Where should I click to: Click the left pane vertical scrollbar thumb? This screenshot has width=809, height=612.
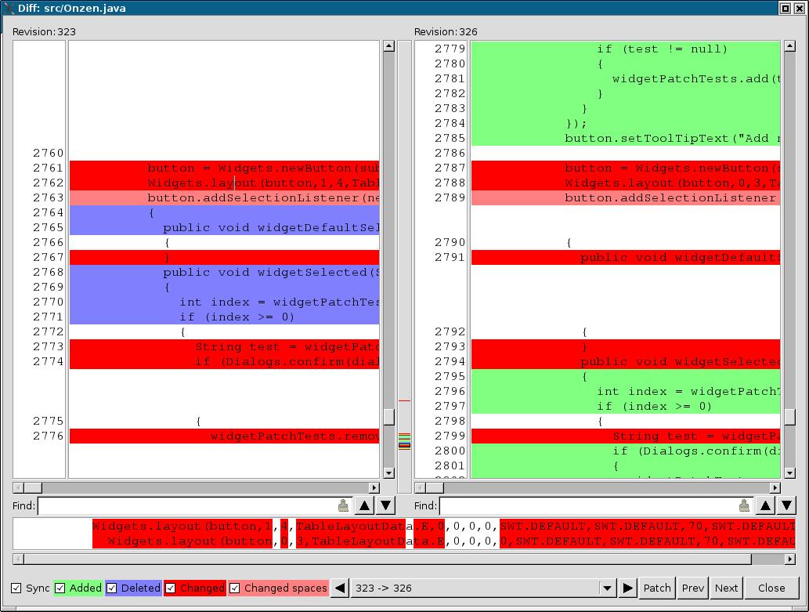(x=389, y=417)
